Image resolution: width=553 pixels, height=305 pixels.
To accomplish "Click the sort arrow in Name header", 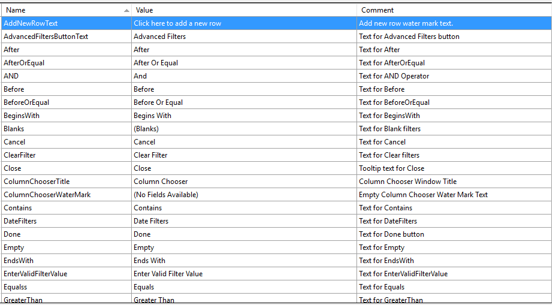I will [126, 11].
